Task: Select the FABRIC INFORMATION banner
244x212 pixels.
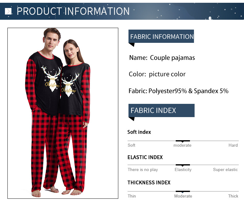Action: (x=161, y=36)
